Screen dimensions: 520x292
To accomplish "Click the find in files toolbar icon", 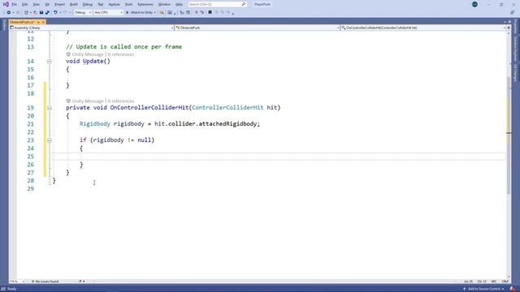I will [162, 13].
